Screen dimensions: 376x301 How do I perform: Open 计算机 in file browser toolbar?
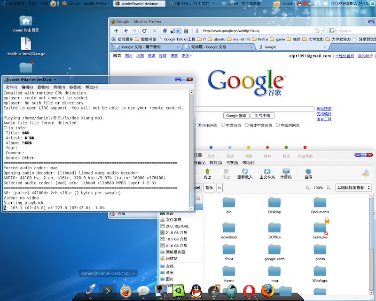[286, 174]
